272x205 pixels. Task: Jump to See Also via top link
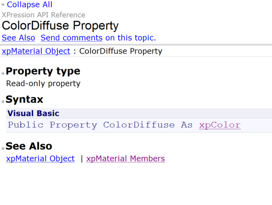[18, 38]
